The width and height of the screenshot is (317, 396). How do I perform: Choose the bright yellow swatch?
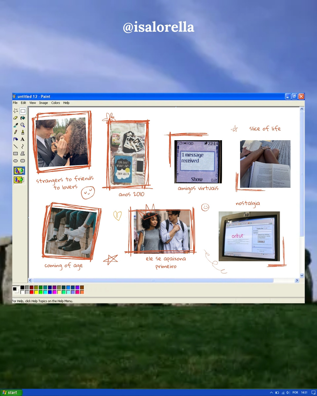(36, 292)
